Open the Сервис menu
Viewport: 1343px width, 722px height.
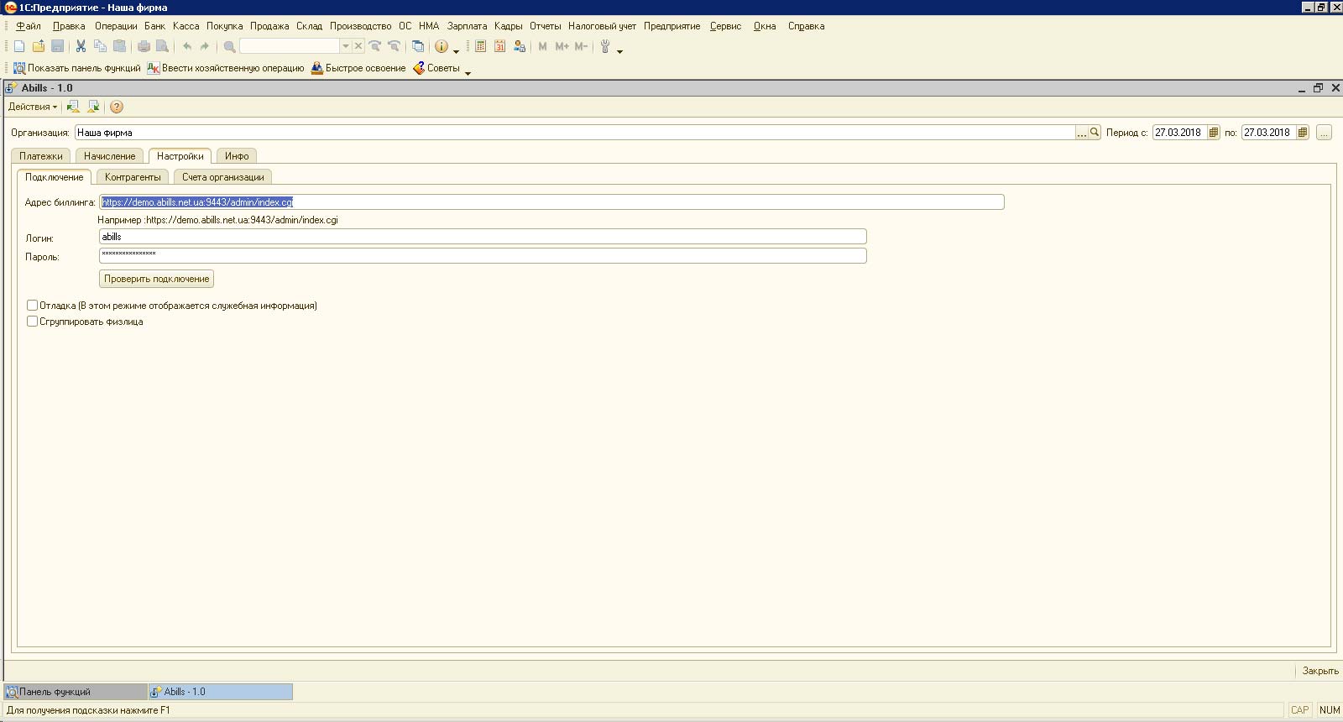click(725, 26)
